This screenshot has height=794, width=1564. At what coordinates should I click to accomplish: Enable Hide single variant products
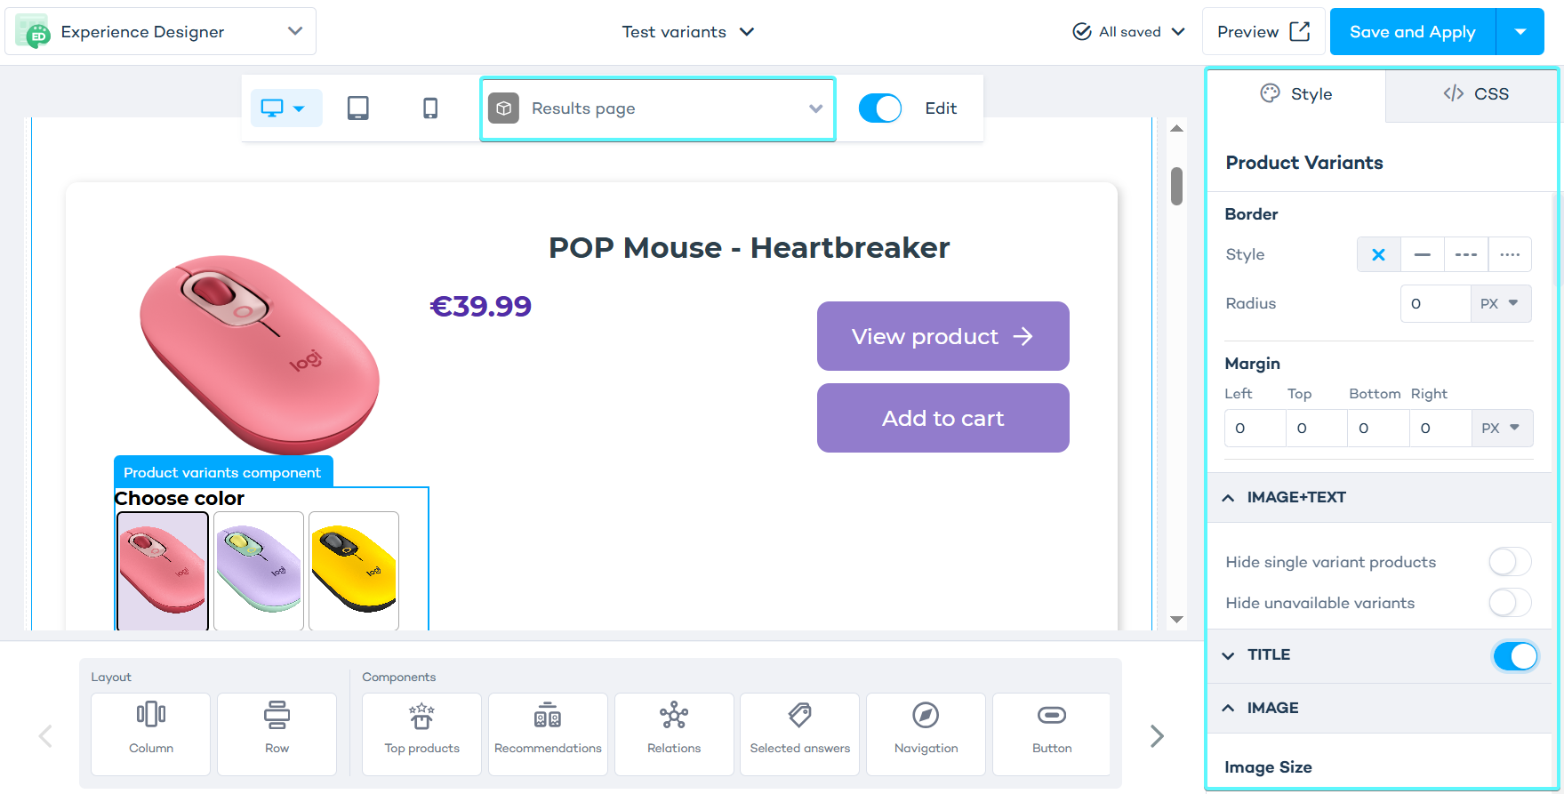pyautogui.click(x=1510, y=562)
